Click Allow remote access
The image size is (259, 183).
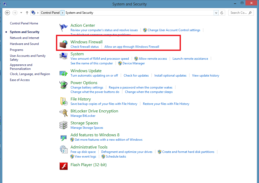point(153,59)
